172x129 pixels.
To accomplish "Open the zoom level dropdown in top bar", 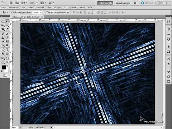I will click(34, 3).
